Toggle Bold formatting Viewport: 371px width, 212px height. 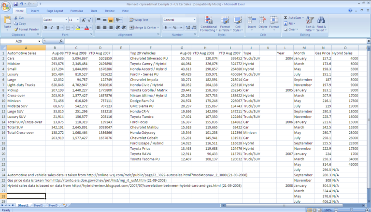click(45, 28)
